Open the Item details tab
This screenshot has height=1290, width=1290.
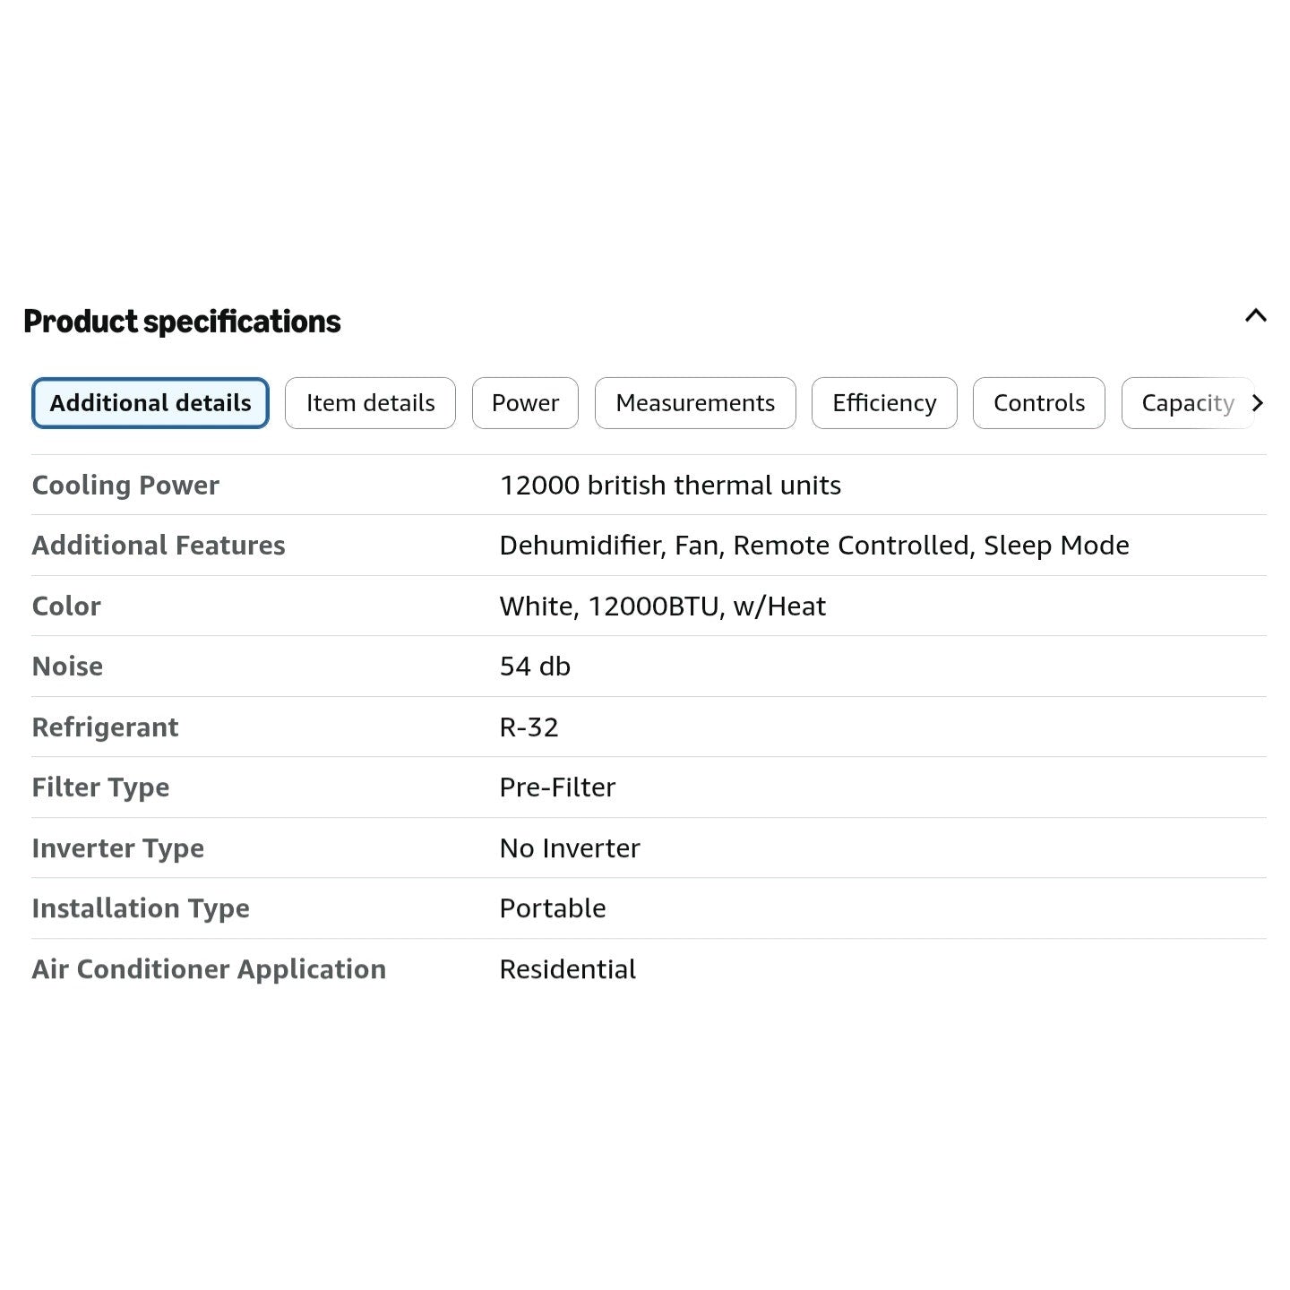pyautogui.click(x=370, y=403)
